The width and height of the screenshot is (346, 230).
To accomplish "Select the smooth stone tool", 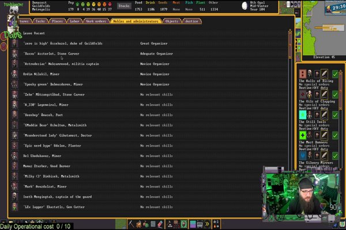I will click(x=153, y=224).
